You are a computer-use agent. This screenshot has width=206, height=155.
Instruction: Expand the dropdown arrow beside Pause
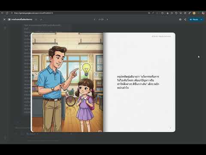(x=201, y=19)
